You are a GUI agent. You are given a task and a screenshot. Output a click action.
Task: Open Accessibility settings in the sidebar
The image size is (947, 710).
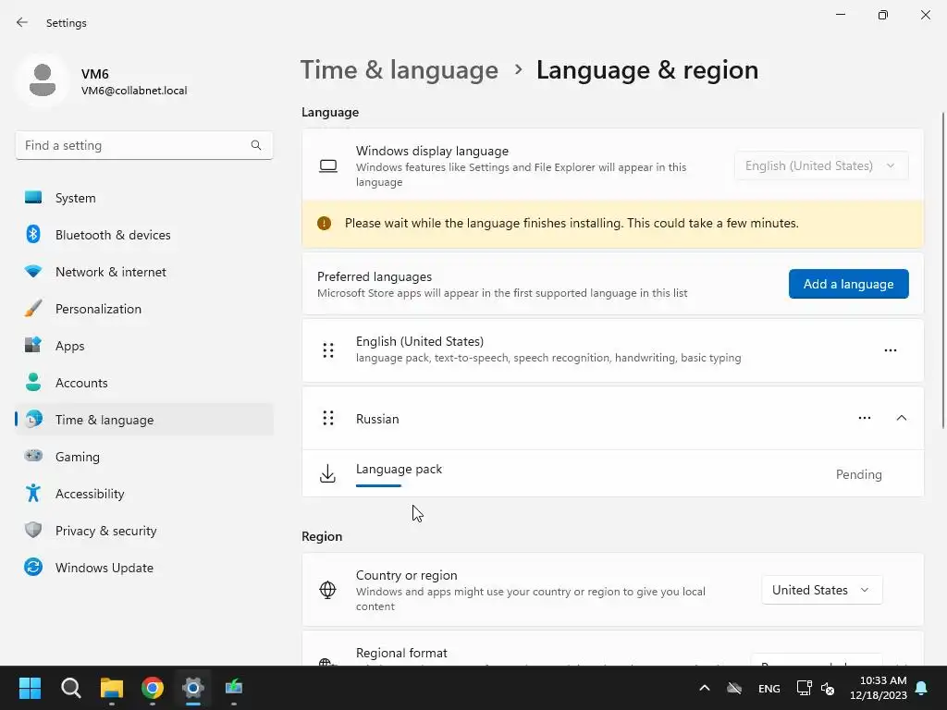click(x=144, y=494)
